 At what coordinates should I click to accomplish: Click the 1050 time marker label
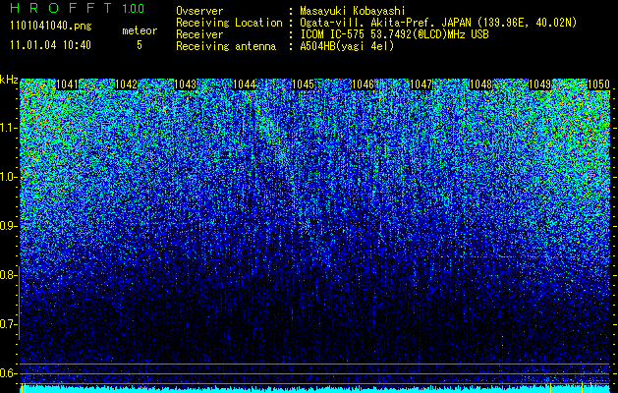(598, 84)
